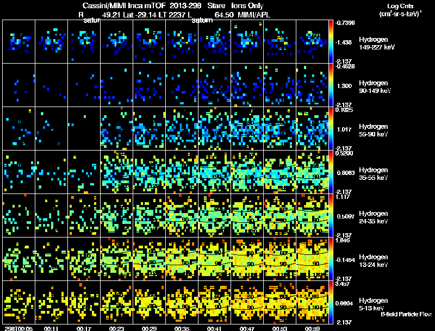The height and width of the screenshot is (331, 435).
Task: Click the '00:47' time axis label
Action: pyautogui.click(x=247, y=328)
